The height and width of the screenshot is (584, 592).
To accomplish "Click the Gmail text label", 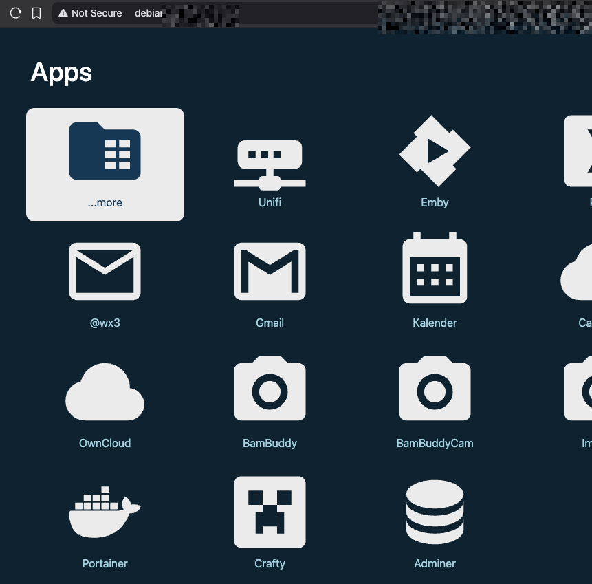I will tap(270, 323).
